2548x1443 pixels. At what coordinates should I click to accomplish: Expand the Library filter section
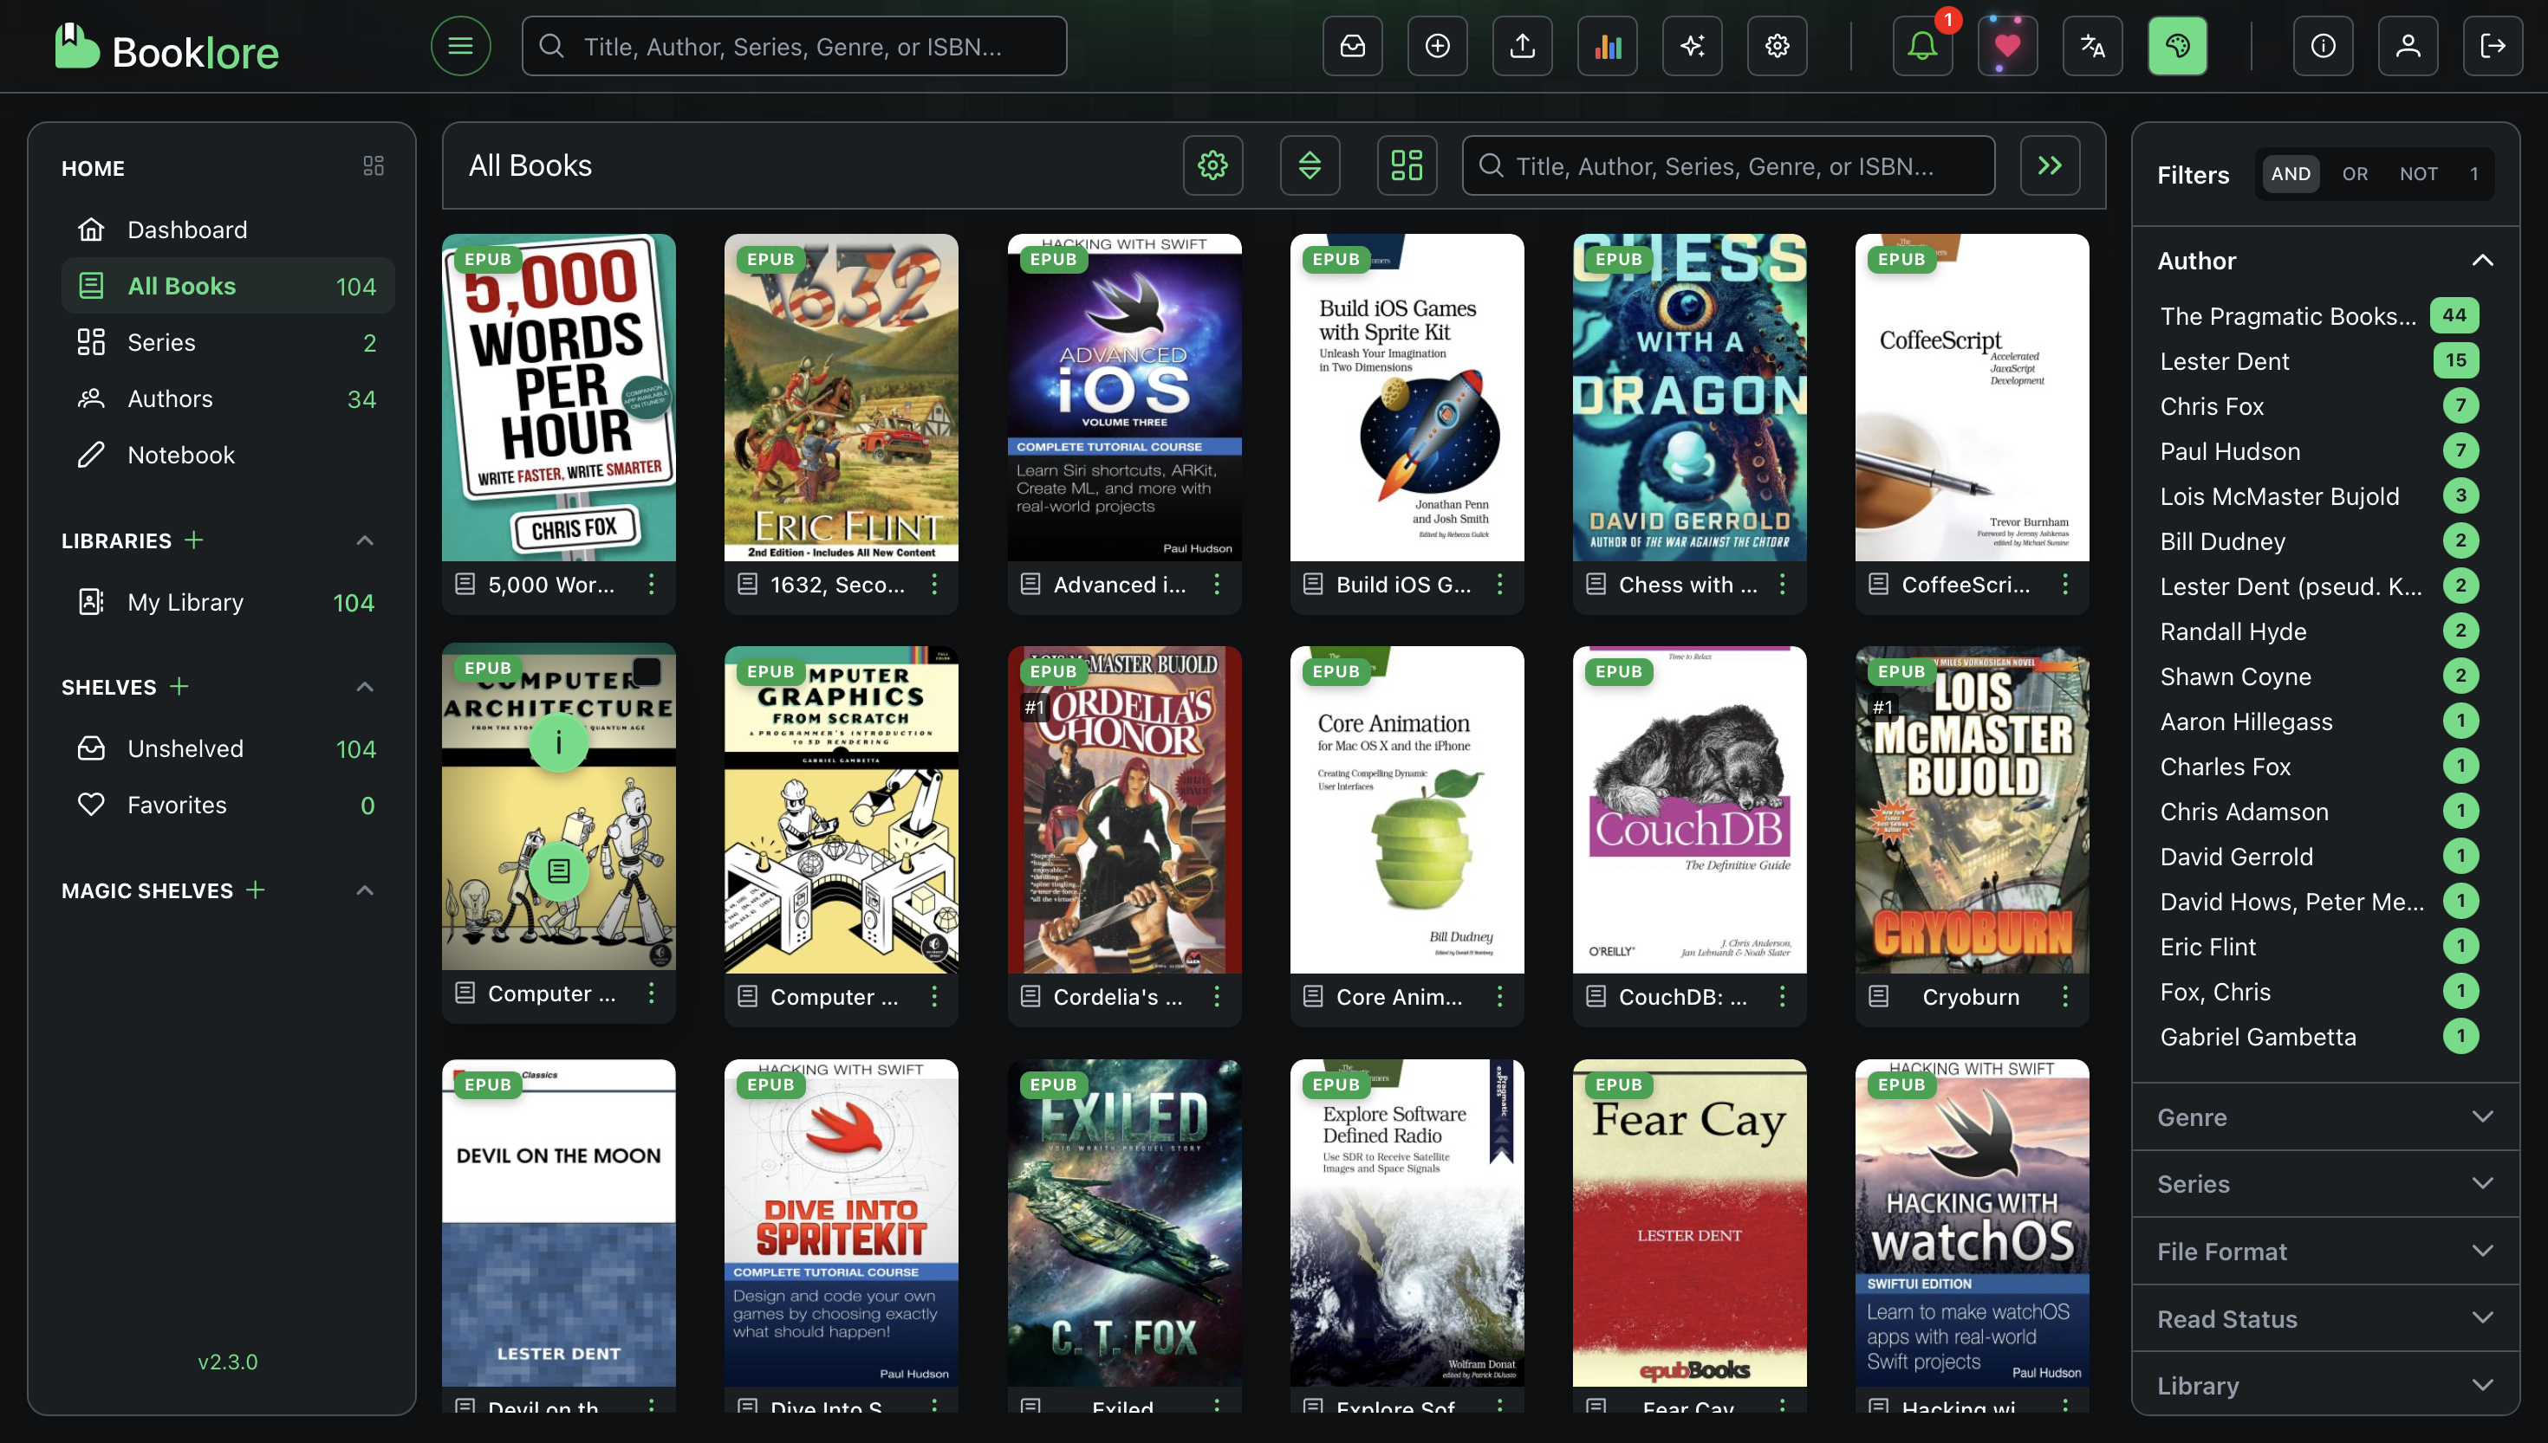2325,1386
